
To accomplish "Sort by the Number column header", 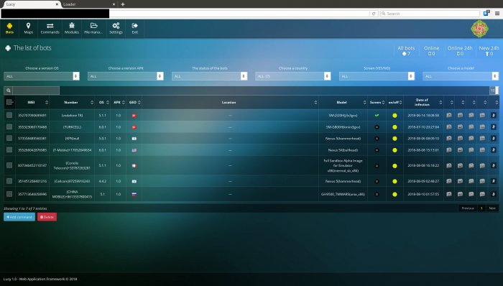I will tap(72, 102).
